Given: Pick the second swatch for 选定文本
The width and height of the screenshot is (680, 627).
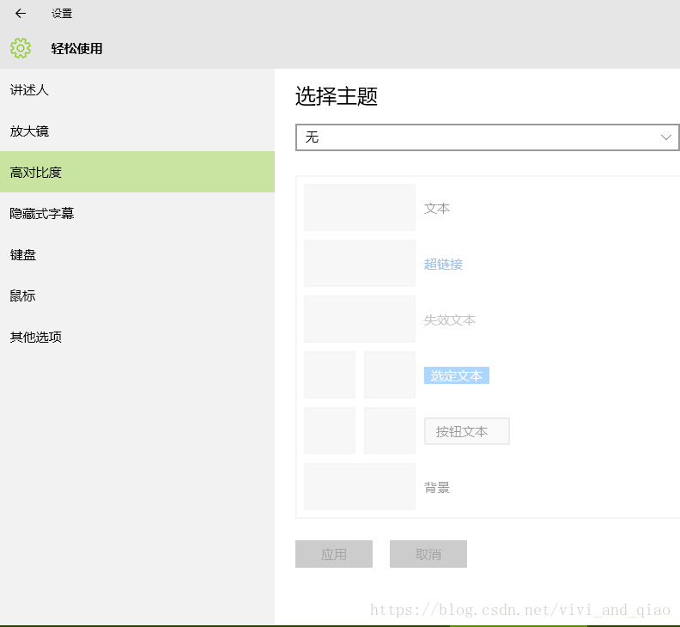Looking at the screenshot, I should tap(390, 374).
